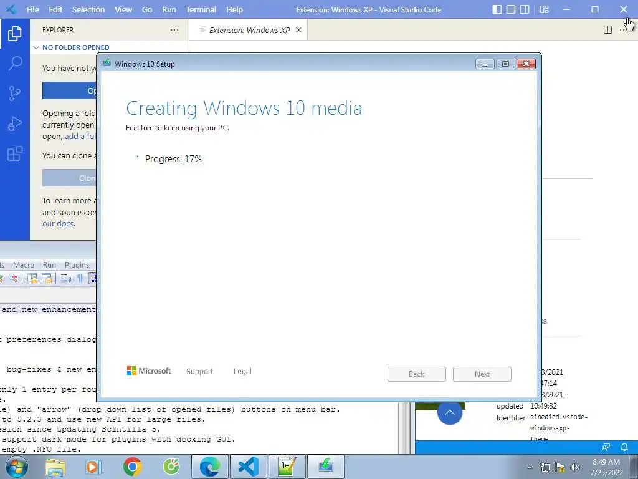Click the Microsoft logo in Setup window

pyautogui.click(x=149, y=370)
